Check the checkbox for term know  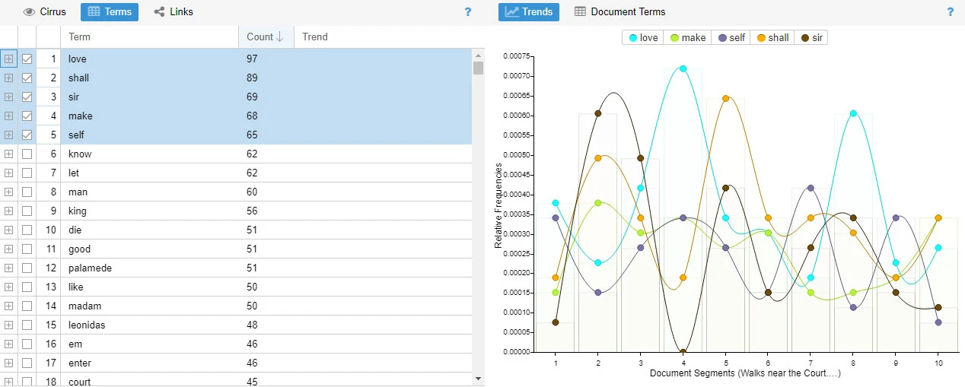tap(27, 154)
